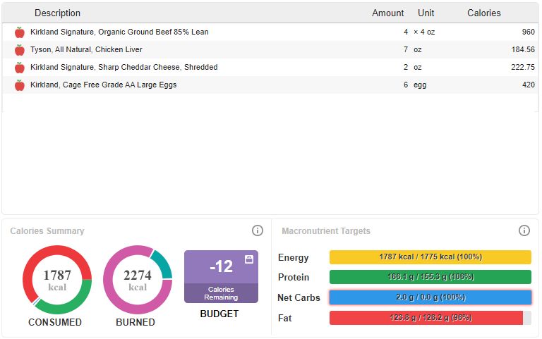Click the Net Carbs macro label
The height and width of the screenshot is (339, 542).
pos(299,297)
